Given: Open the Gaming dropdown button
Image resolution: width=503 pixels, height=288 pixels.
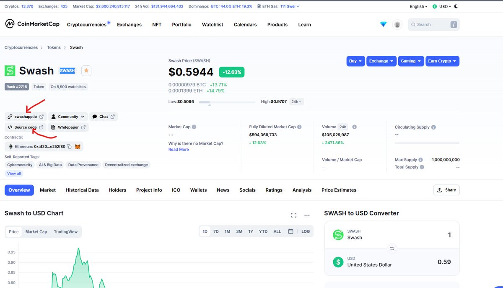Looking at the screenshot, I should click(x=411, y=61).
